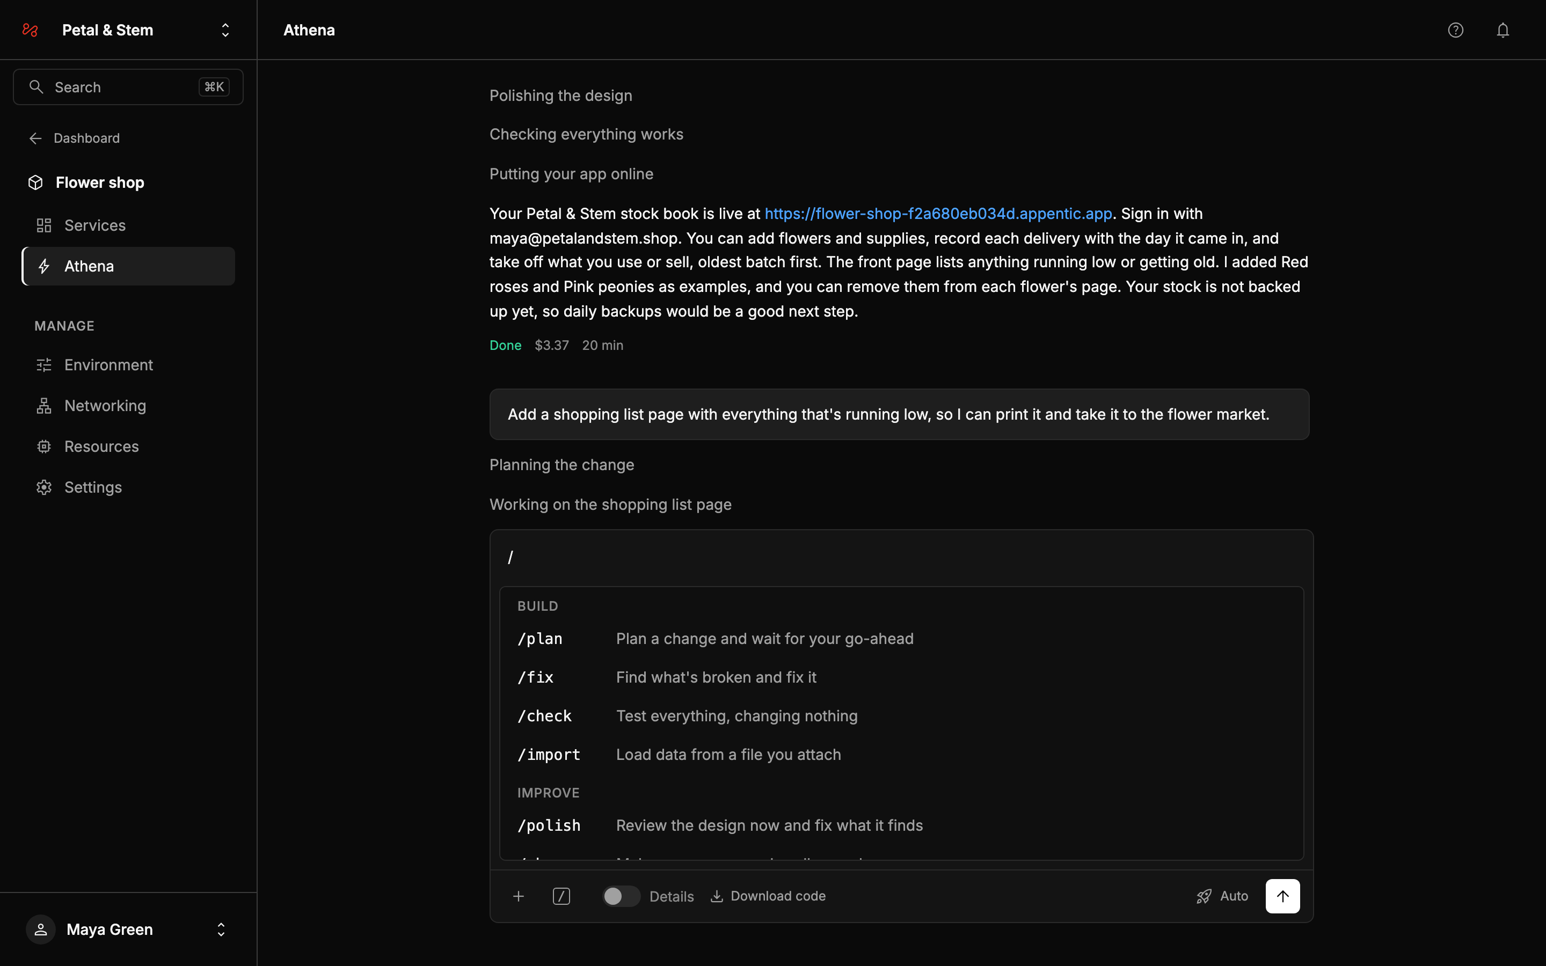This screenshot has width=1546, height=966.
Task: Open the Auto mode selector
Action: point(1222,896)
